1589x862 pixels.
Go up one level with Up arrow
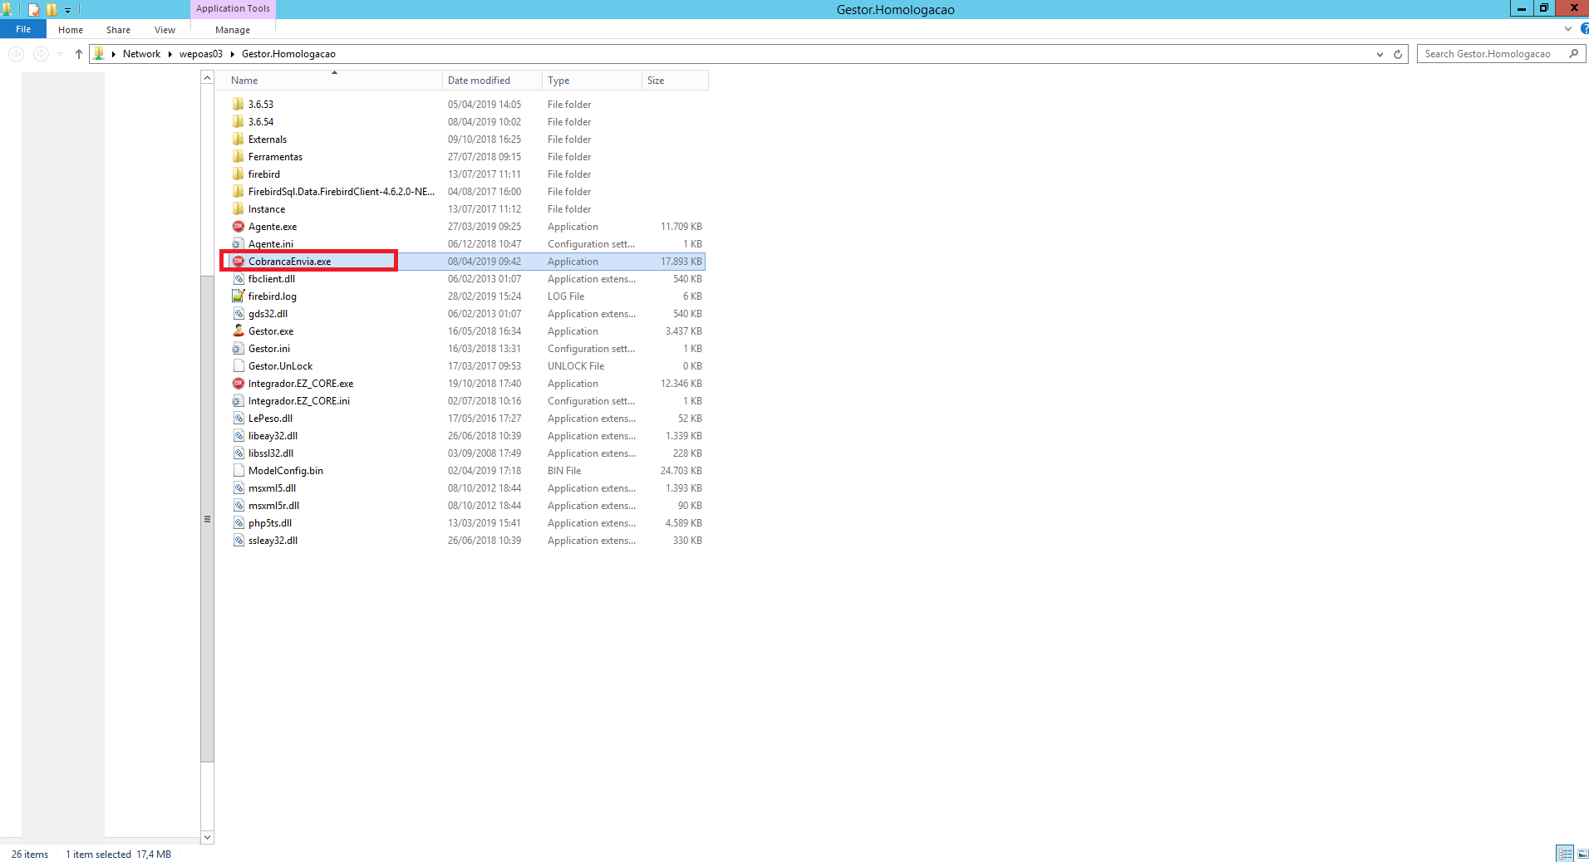tap(78, 54)
